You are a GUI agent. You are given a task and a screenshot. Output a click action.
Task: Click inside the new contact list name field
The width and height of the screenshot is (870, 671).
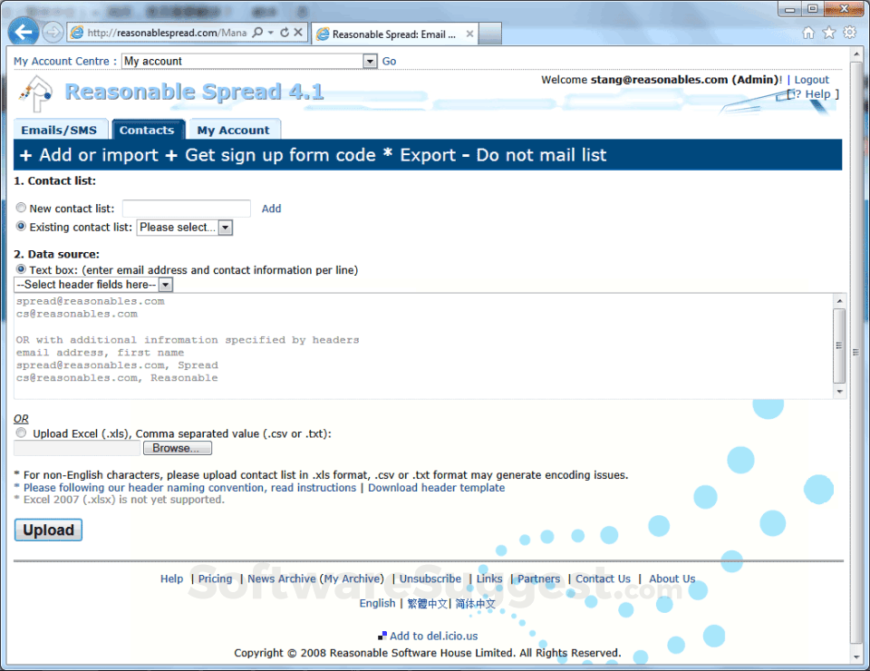tap(187, 209)
